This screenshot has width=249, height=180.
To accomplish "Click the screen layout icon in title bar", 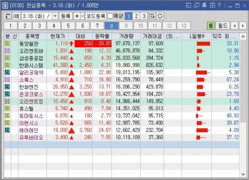I will (x=188, y=6).
